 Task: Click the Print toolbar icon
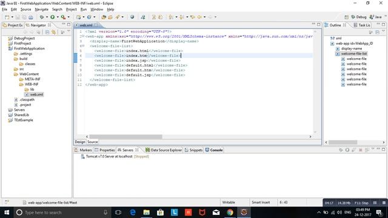coord(31,17)
